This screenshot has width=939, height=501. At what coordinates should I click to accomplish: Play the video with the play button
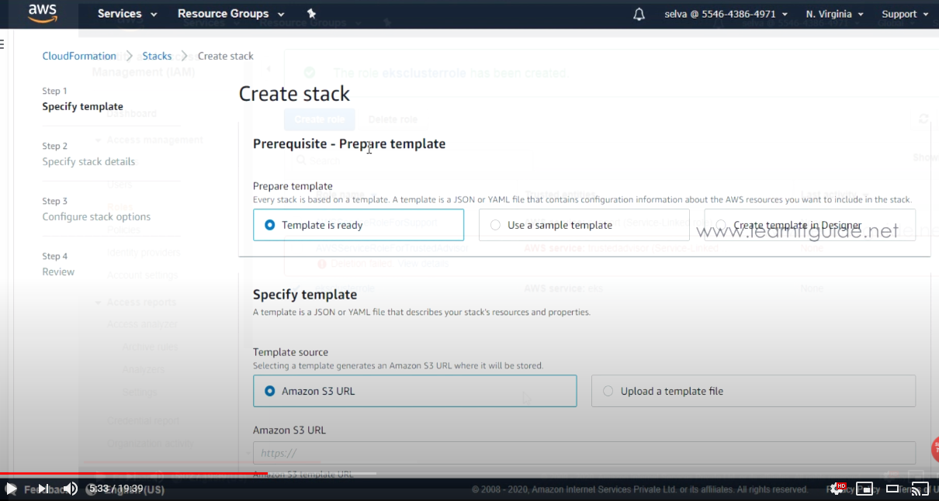pyautogui.click(x=11, y=489)
